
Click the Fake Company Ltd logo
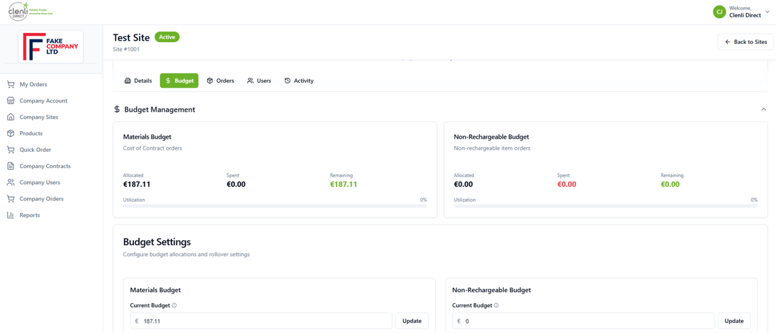(51, 46)
